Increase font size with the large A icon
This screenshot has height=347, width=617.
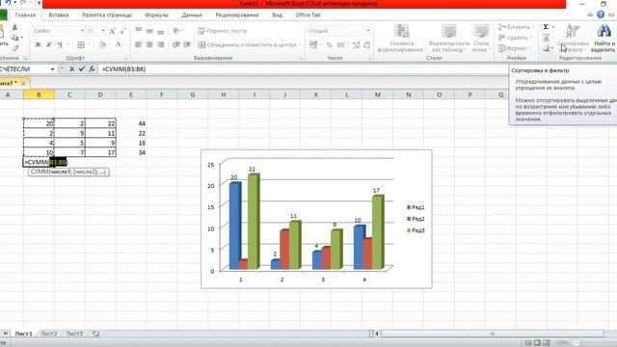[112, 31]
